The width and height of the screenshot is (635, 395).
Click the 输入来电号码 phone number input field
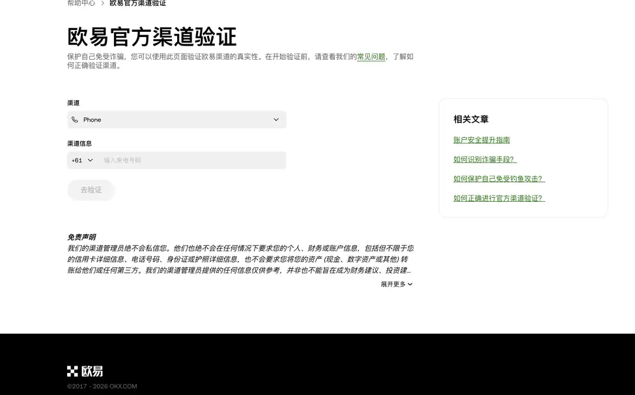(x=192, y=160)
